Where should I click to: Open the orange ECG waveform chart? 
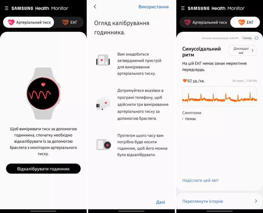coord(220,96)
